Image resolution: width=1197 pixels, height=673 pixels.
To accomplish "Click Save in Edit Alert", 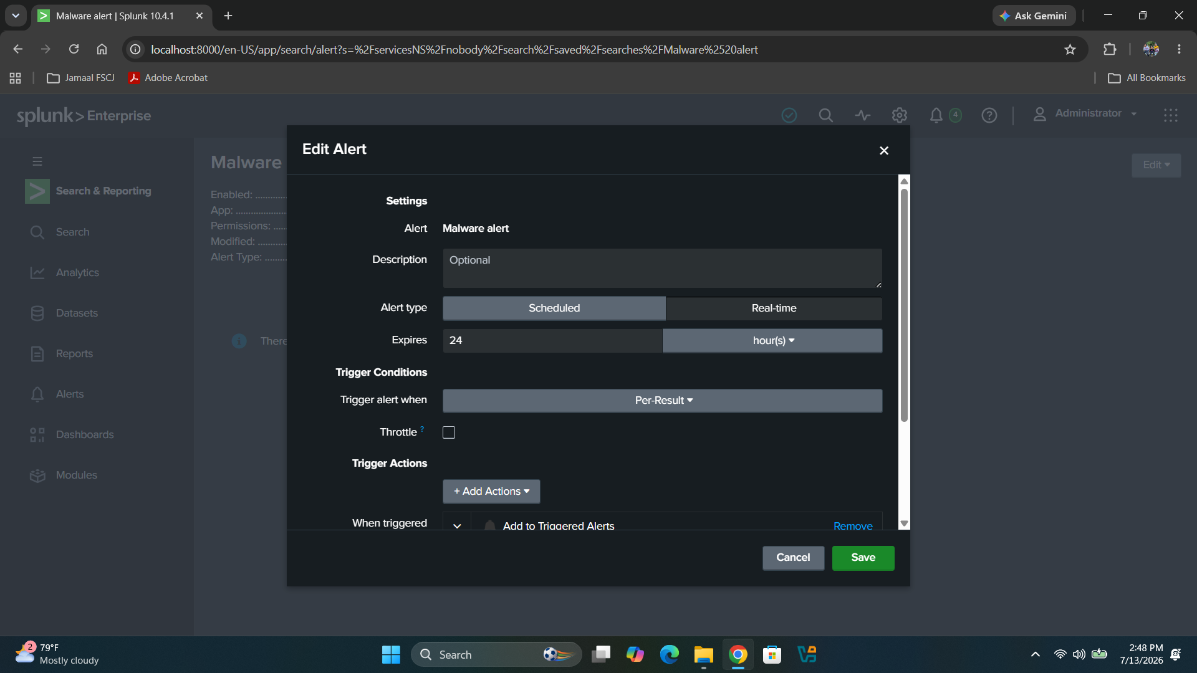I will coord(863,558).
